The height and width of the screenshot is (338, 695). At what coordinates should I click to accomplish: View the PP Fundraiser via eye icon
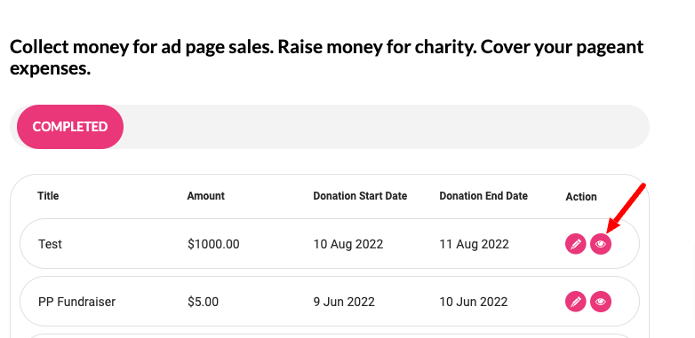click(x=601, y=302)
